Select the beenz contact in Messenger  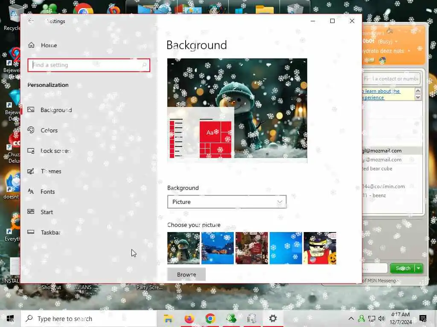[374, 195]
